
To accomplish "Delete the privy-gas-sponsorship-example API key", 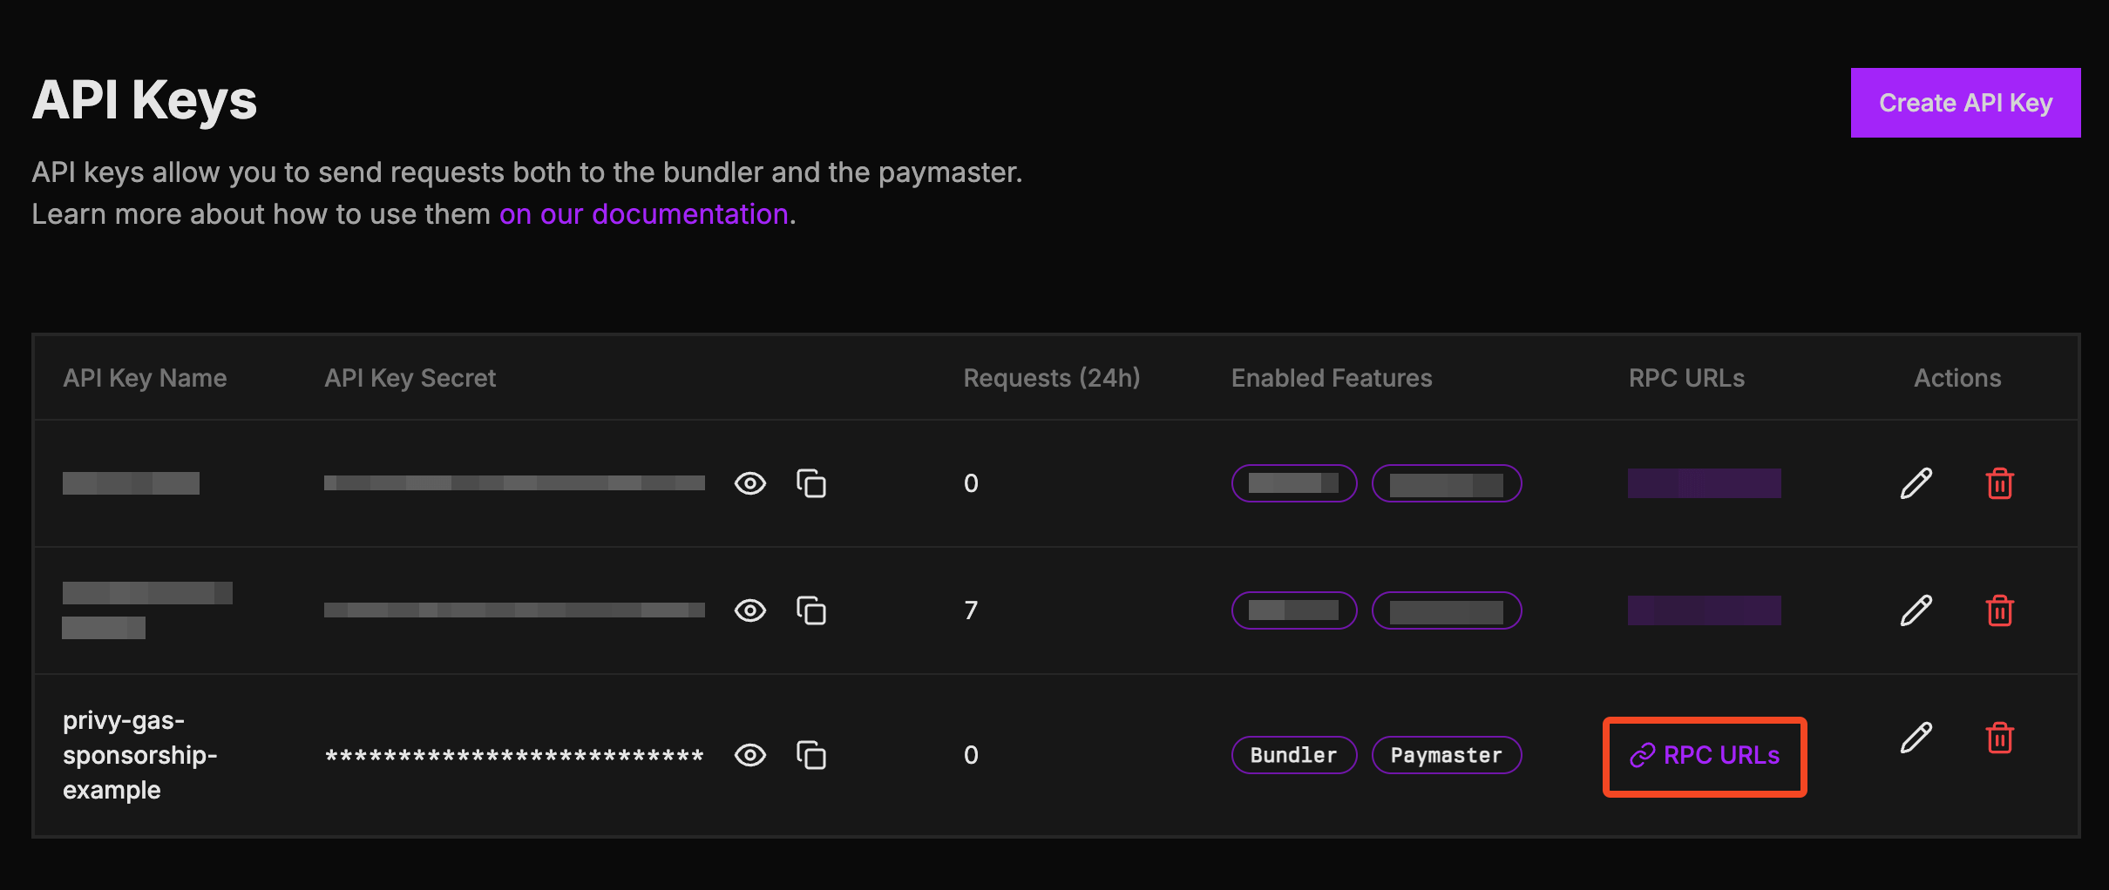I will 1999,738.
